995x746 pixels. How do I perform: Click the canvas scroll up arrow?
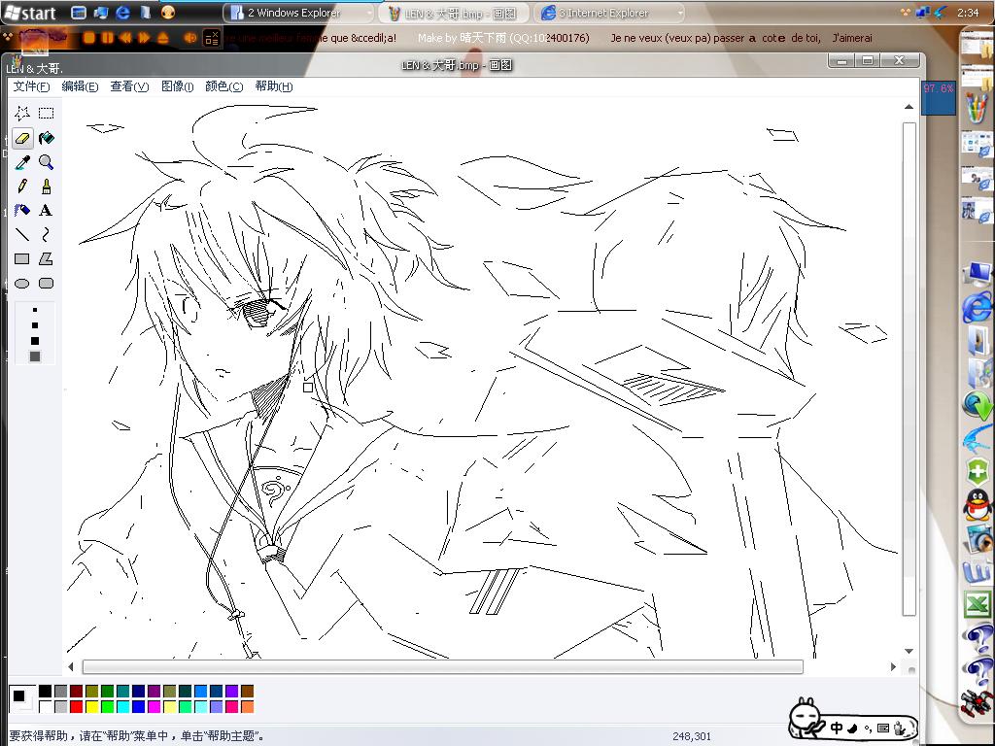point(909,107)
